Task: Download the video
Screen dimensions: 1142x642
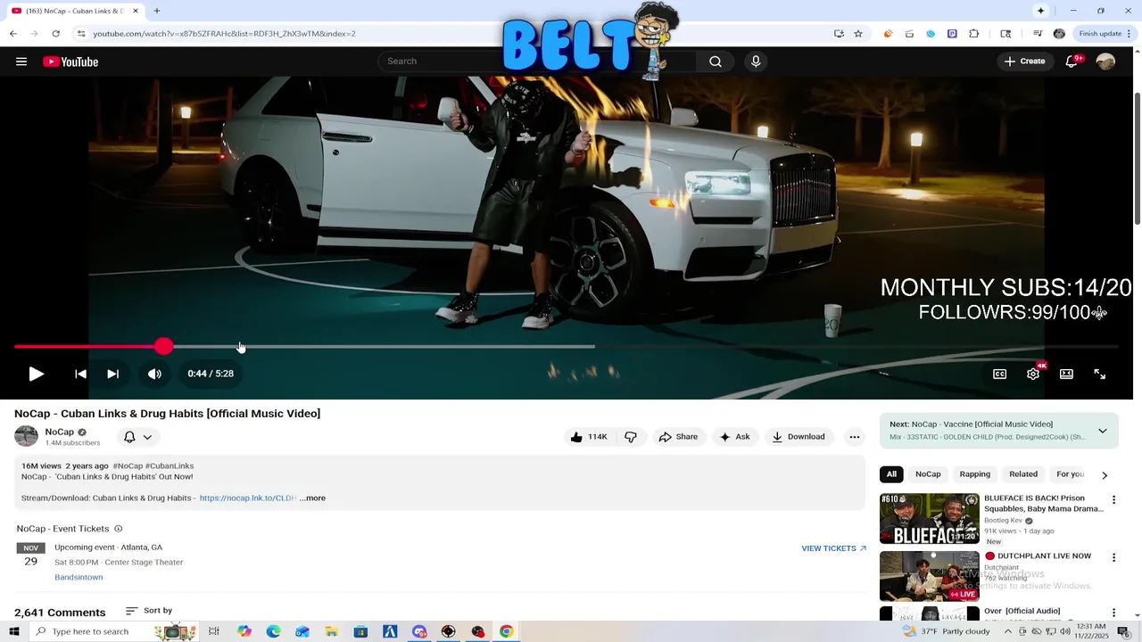Action: (x=799, y=437)
